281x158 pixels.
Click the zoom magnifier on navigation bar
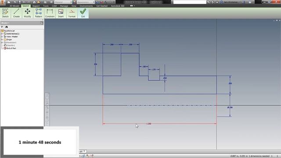click(x=47, y=108)
